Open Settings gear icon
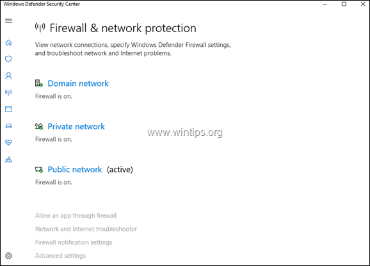 (x=8, y=256)
